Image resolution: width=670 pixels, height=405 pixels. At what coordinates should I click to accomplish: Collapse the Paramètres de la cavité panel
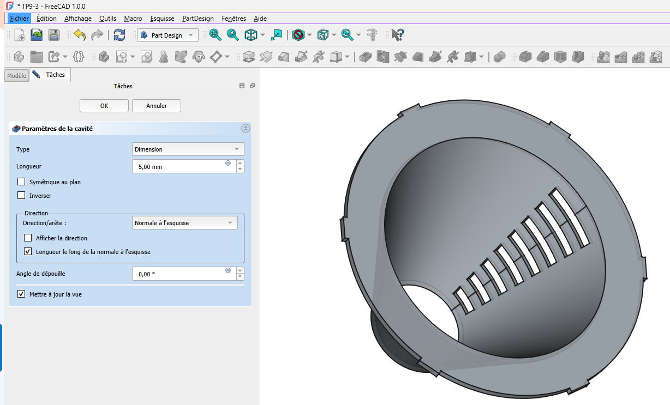pos(245,129)
